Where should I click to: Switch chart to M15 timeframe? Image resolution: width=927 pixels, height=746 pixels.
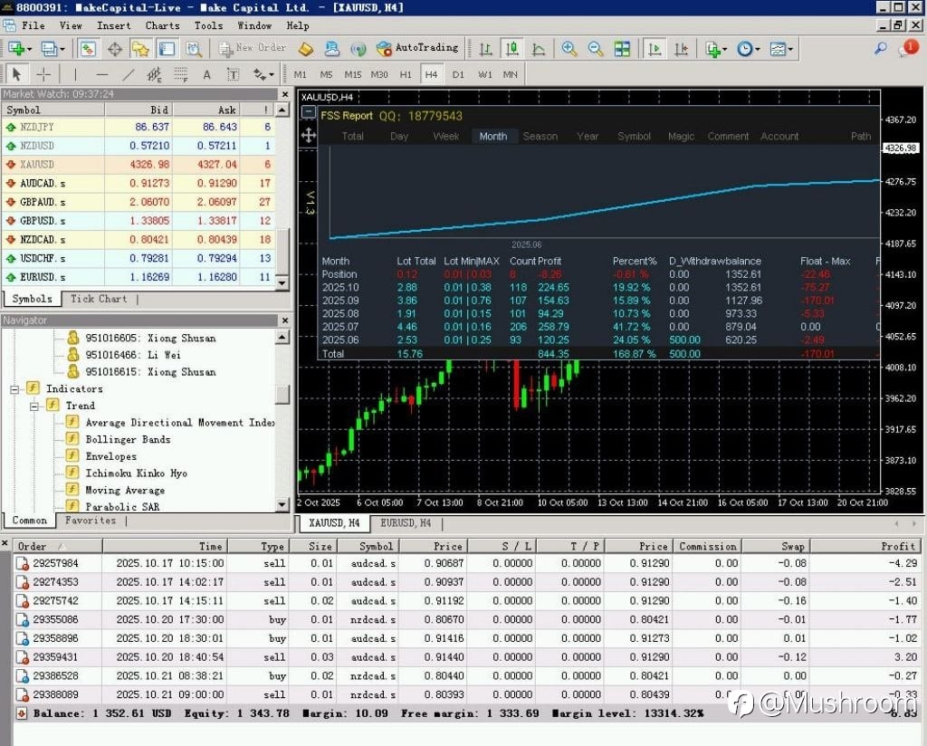click(352, 74)
